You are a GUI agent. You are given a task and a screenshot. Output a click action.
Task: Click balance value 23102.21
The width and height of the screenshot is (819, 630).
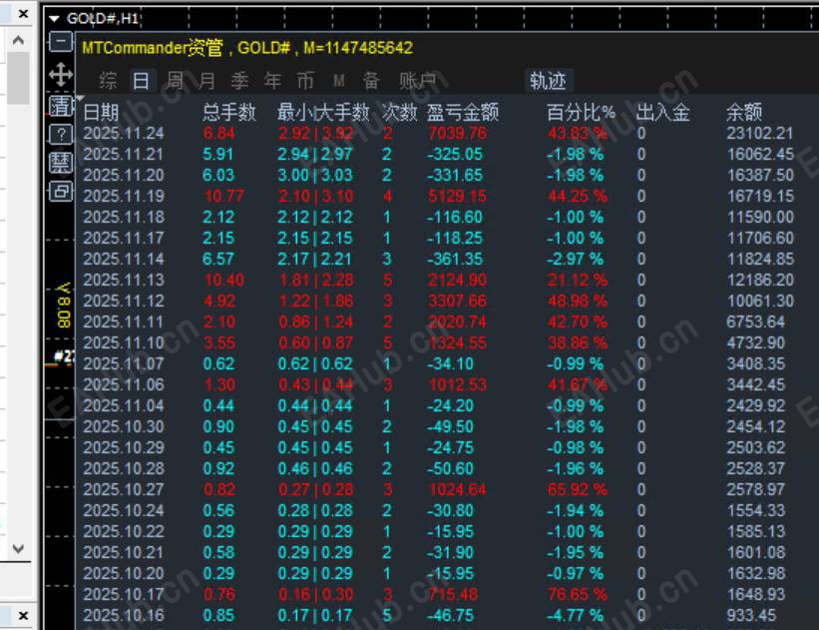pyautogui.click(x=760, y=134)
